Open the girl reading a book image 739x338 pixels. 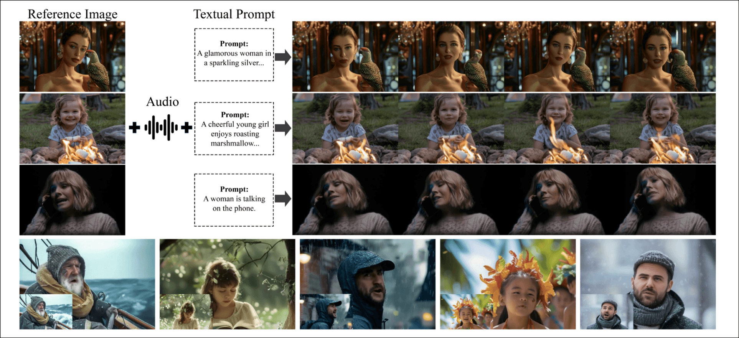[228, 284]
